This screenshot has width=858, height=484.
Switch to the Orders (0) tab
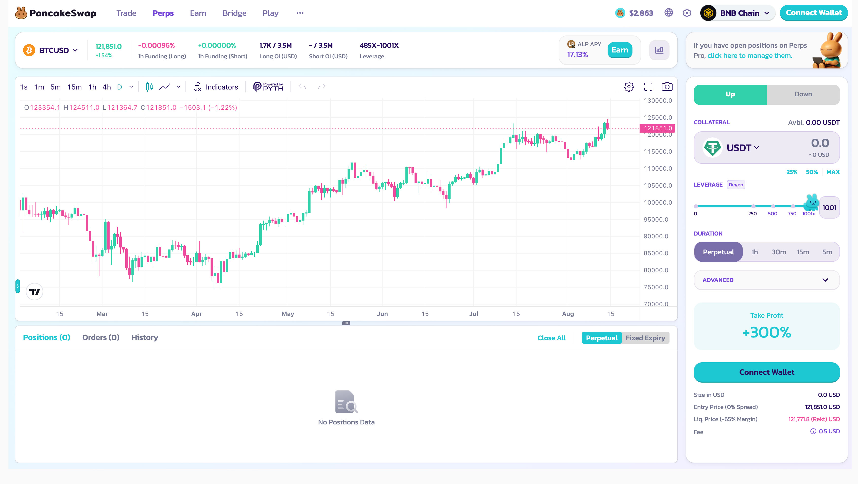coord(100,337)
